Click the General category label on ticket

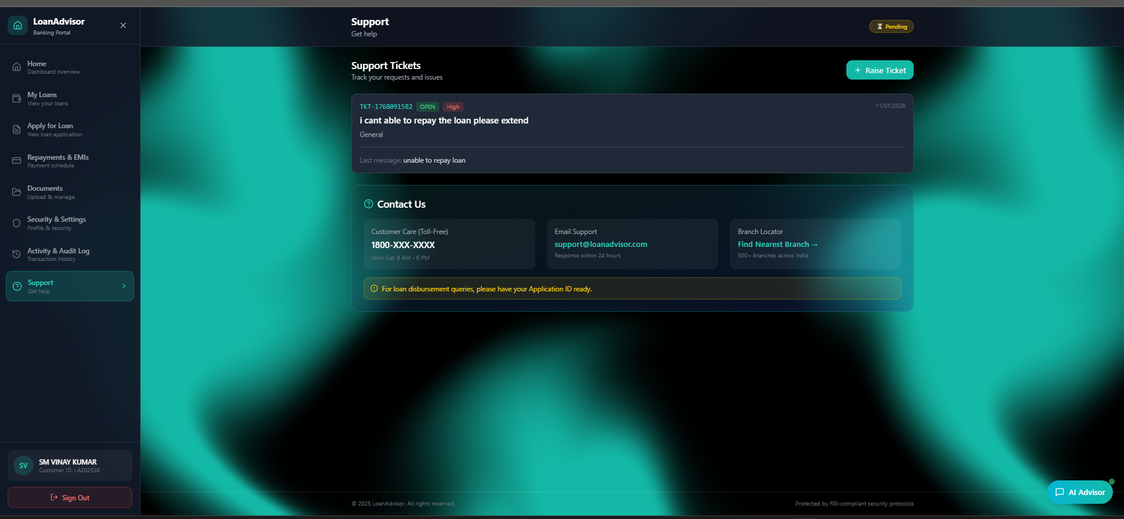371,135
